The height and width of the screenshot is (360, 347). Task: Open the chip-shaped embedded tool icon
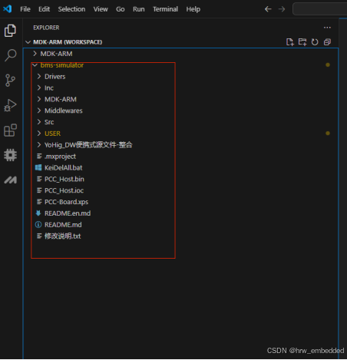click(x=10, y=155)
